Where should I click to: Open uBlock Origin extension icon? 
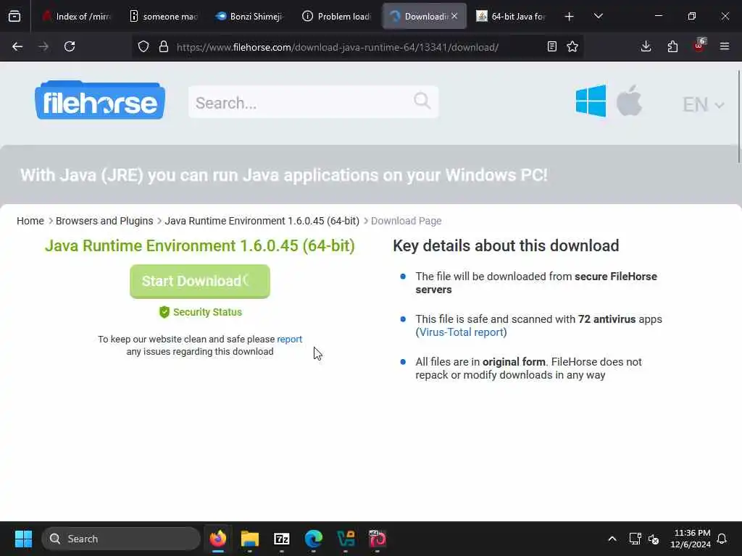click(x=699, y=46)
